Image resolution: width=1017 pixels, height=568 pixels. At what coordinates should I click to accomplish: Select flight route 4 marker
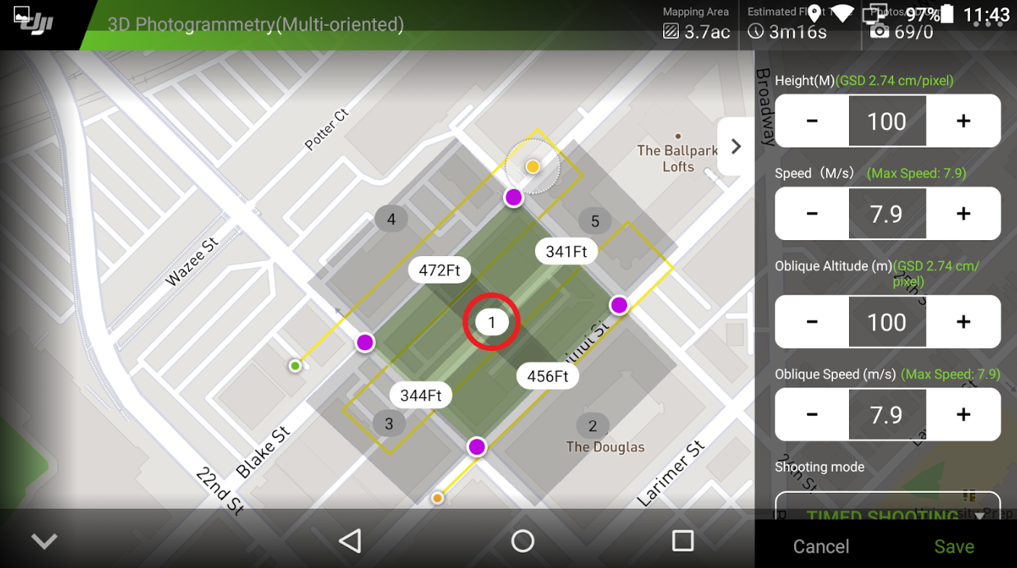392,219
